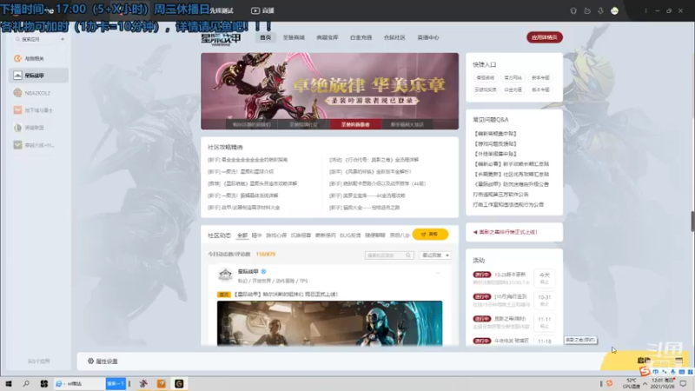Switch to the 首页 tab

pyautogui.click(x=266, y=37)
